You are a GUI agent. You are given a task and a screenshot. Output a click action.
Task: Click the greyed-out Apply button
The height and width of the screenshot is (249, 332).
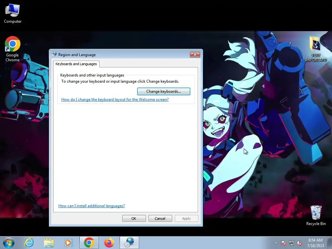pyautogui.click(x=186, y=219)
